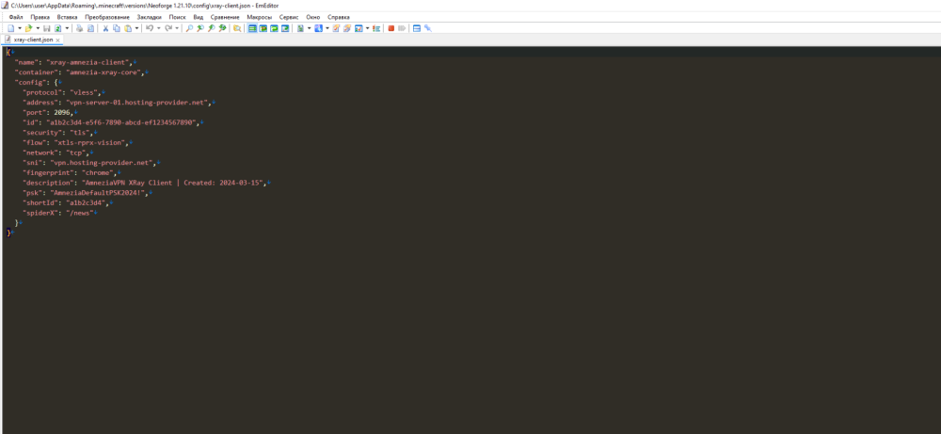Open Replace with the double-arrow magnifier icon

222,28
